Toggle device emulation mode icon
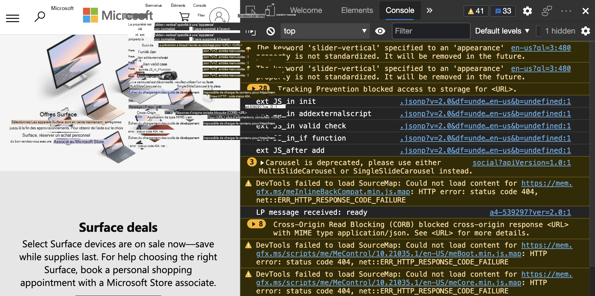595x296 pixels. [270, 11]
